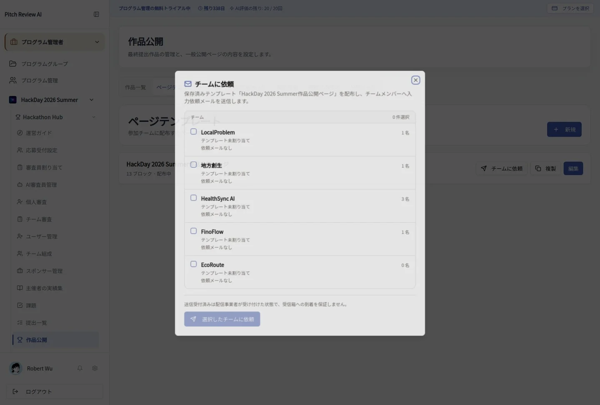
Task: Go to チーム組成 in the sidebar
Action: click(x=56, y=254)
